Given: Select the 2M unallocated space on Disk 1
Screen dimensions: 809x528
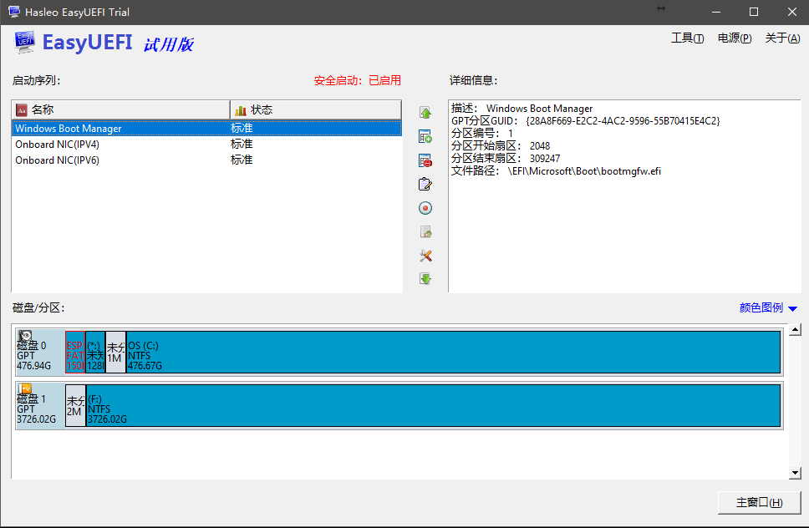Looking at the screenshot, I should 76,405.
